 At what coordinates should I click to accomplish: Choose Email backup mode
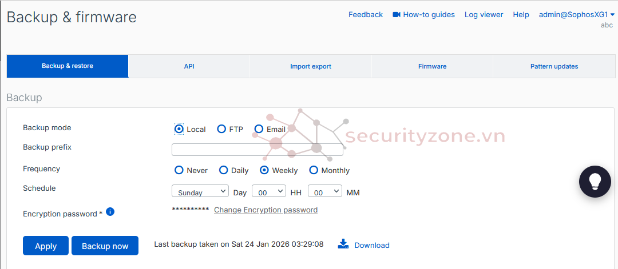click(259, 129)
